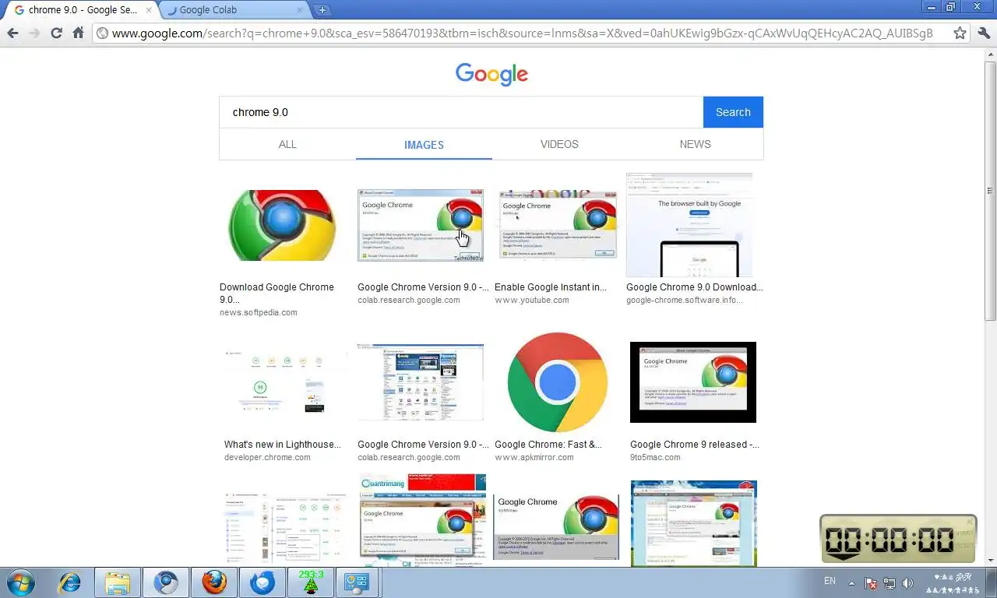Open the black-bordered About Chrome thumbnail

(693, 382)
